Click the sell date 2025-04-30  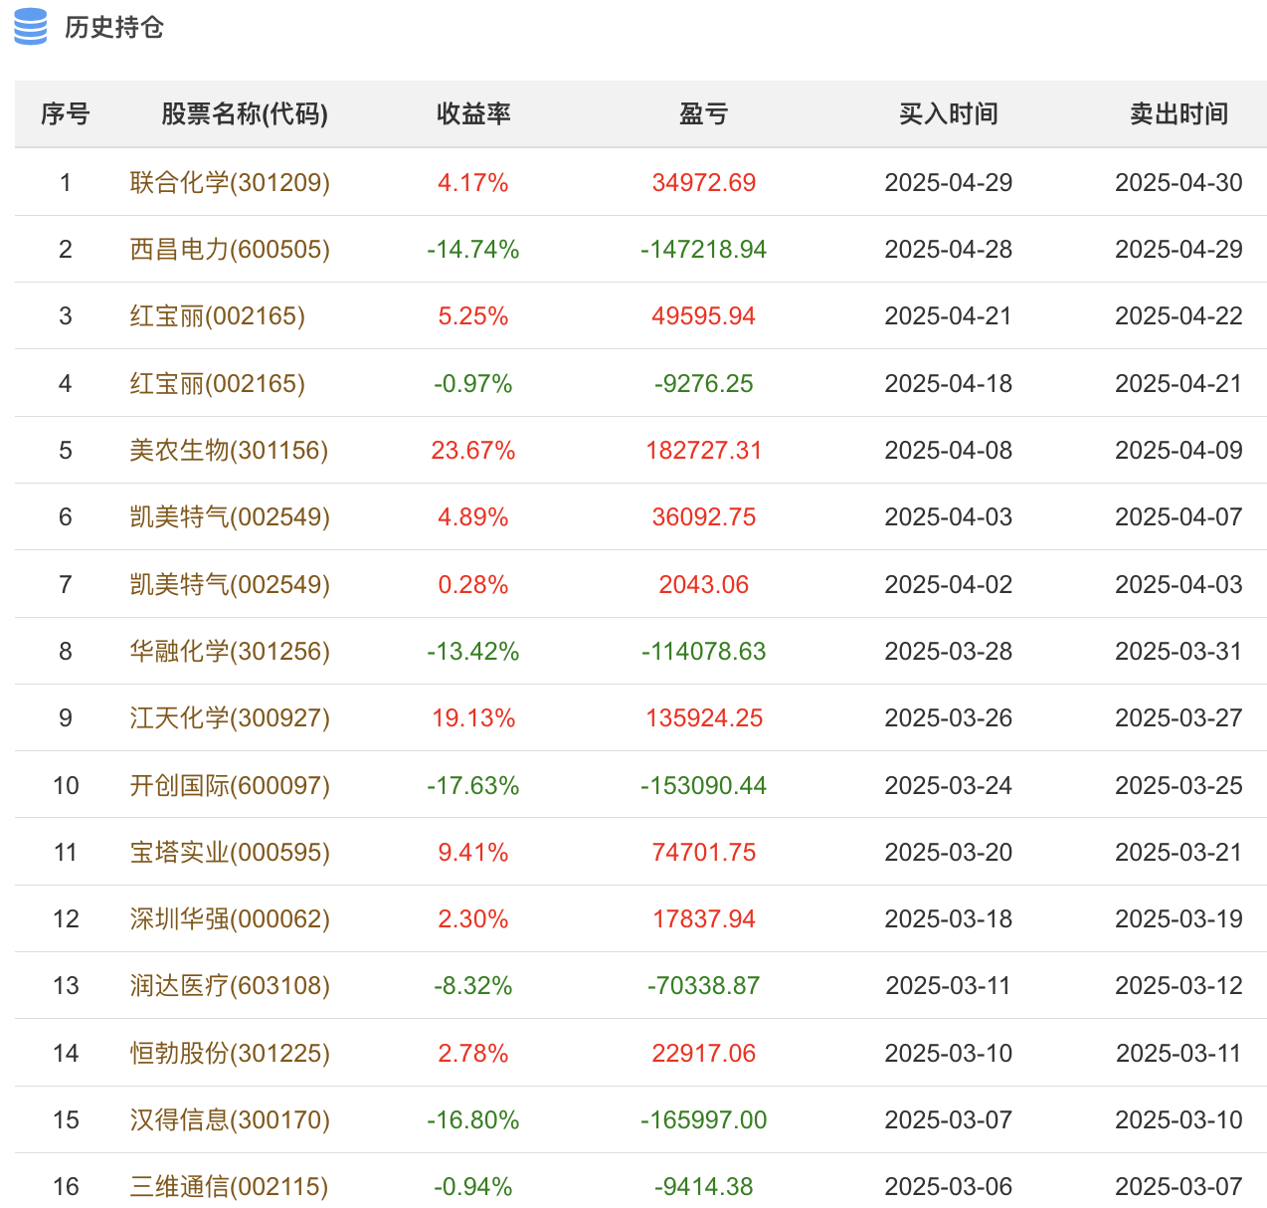pyautogui.click(x=1179, y=183)
